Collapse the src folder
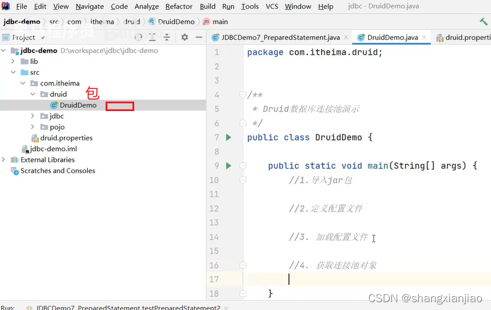 coord(13,72)
